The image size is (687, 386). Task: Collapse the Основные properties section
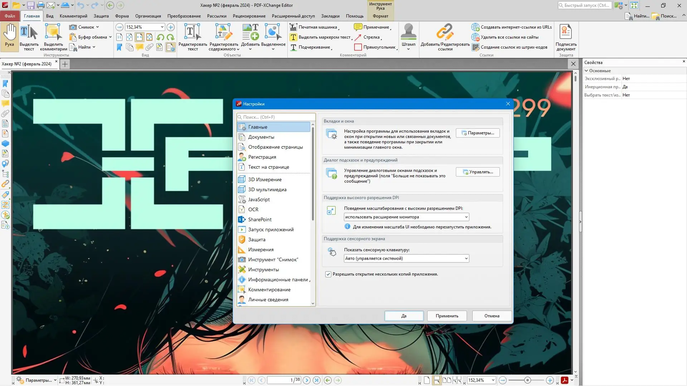click(x=586, y=71)
